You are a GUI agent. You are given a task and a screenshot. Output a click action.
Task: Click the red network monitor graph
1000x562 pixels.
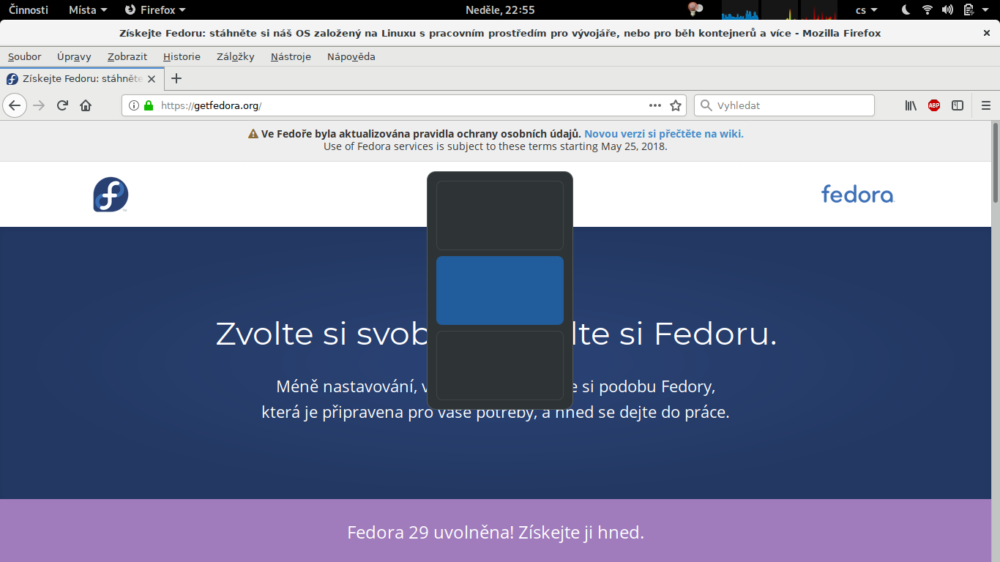(x=818, y=10)
